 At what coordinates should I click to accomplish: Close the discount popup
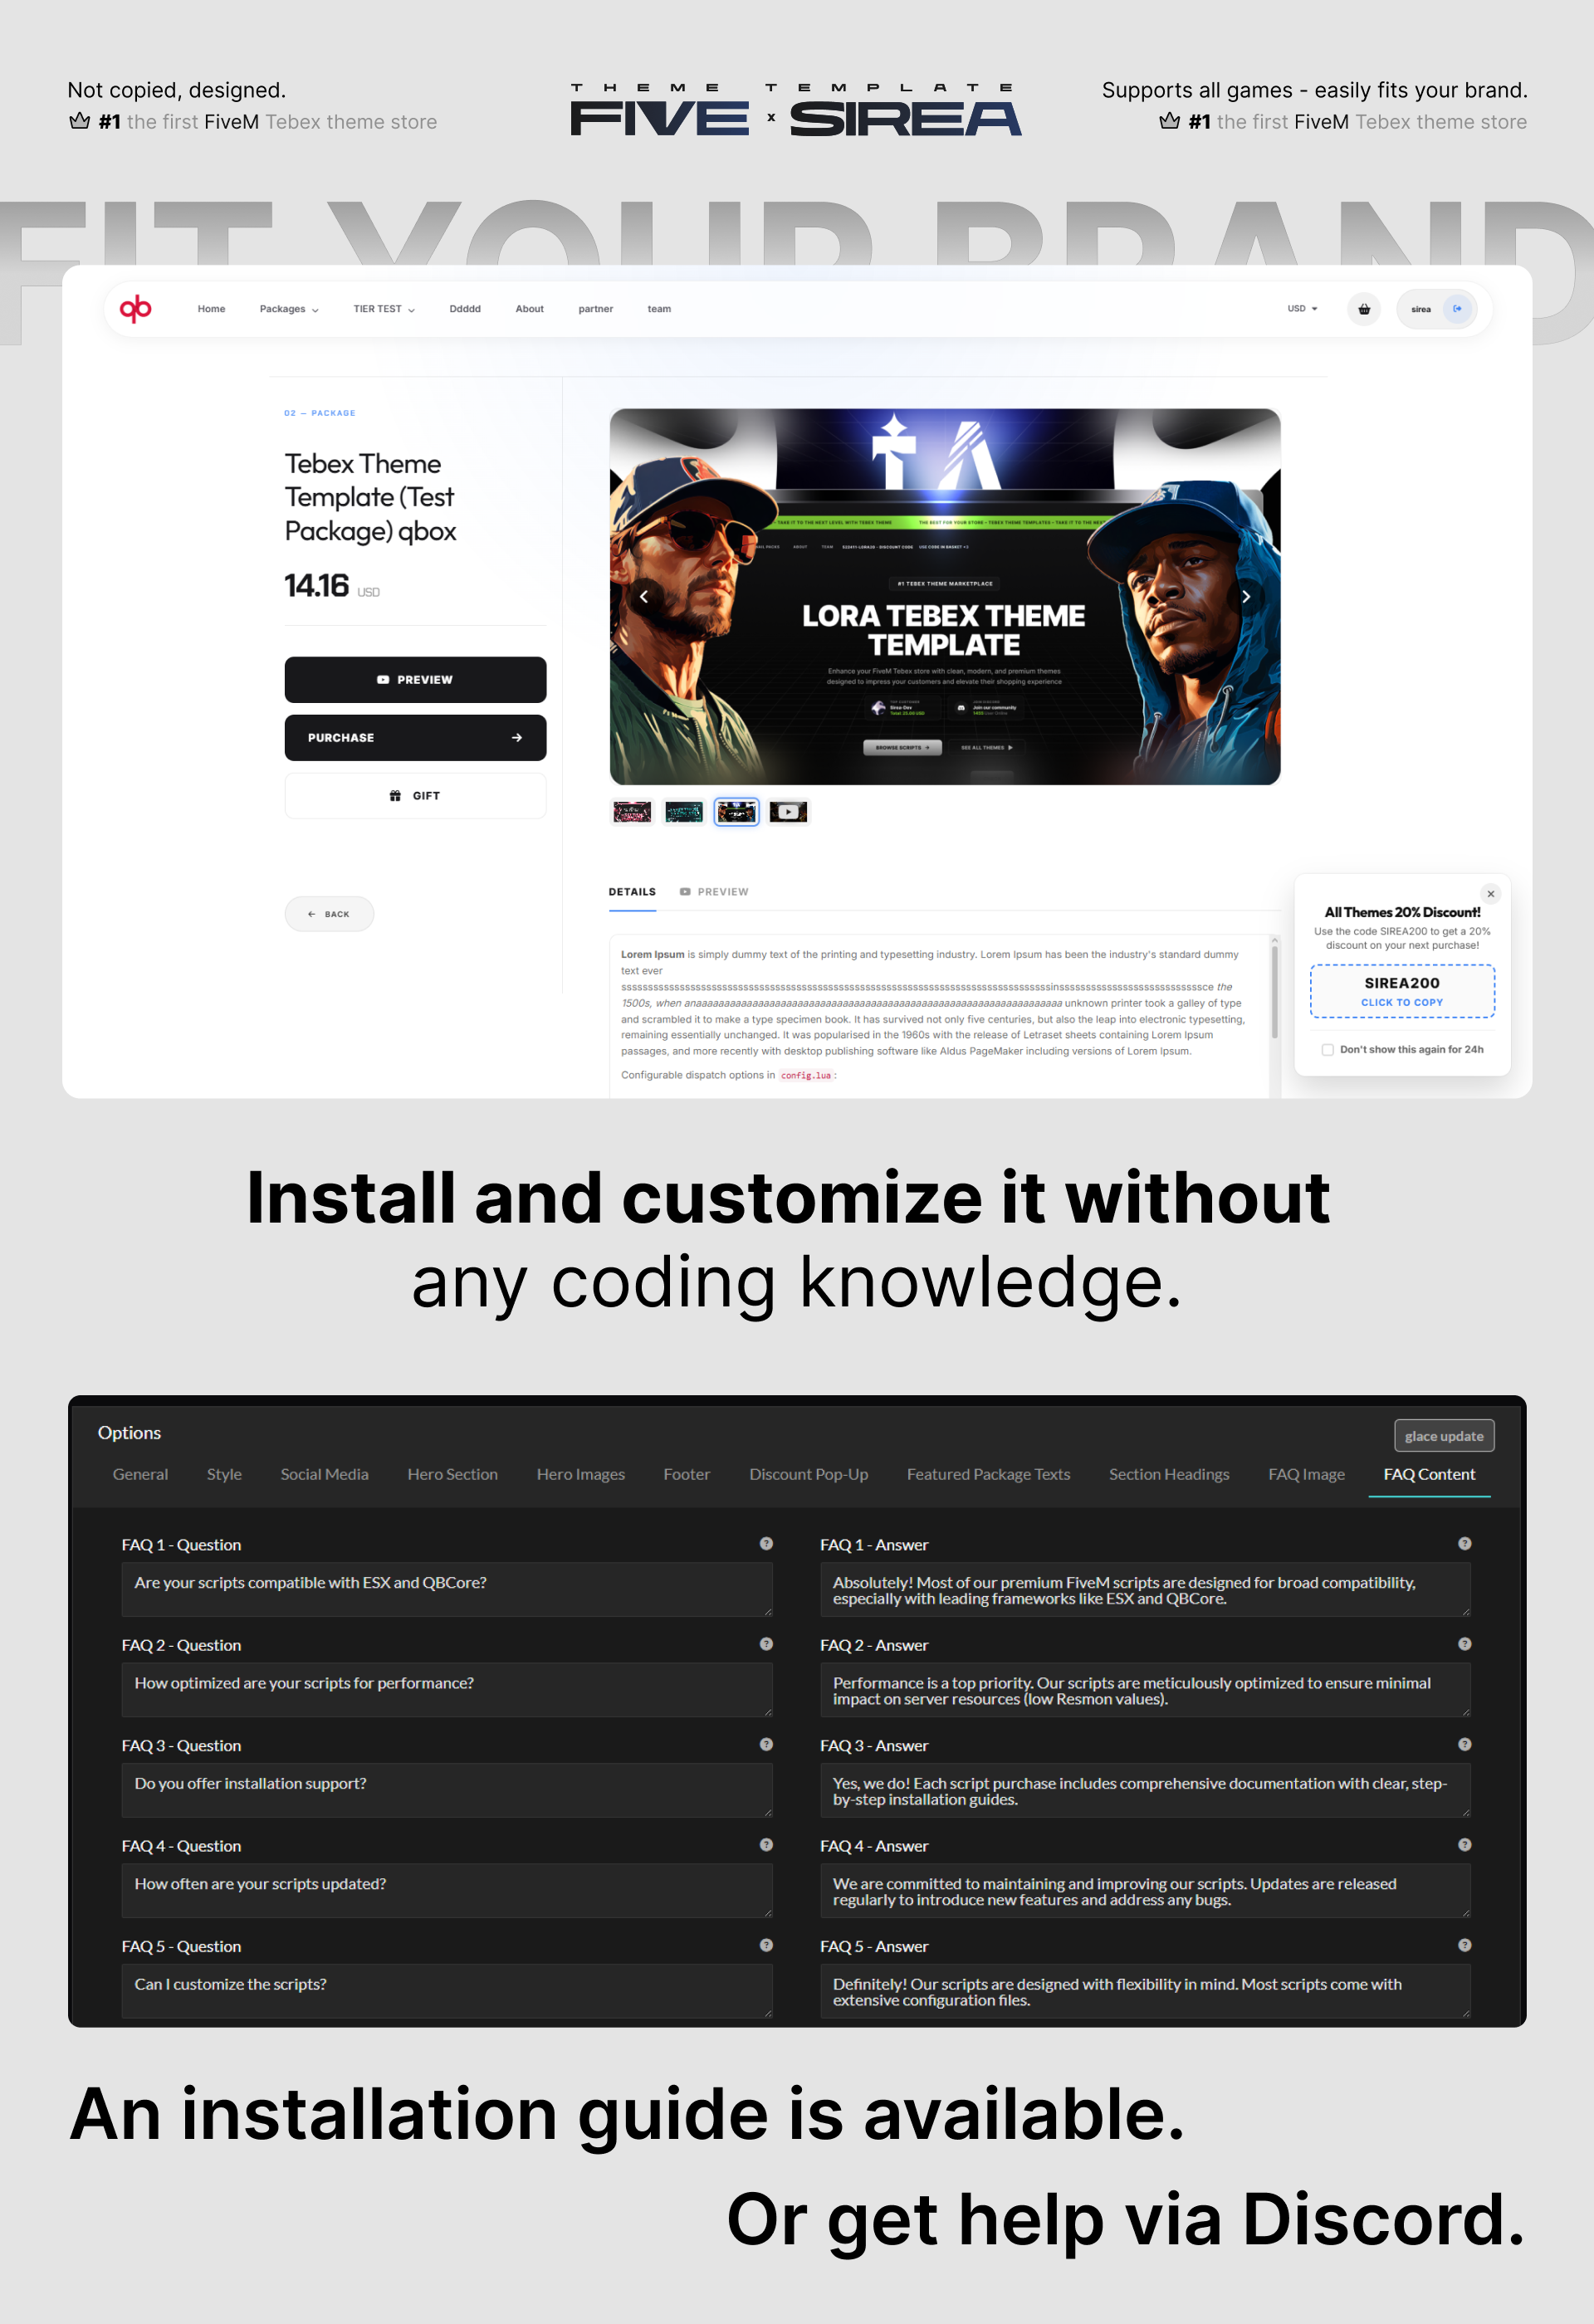pyautogui.click(x=1490, y=894)
